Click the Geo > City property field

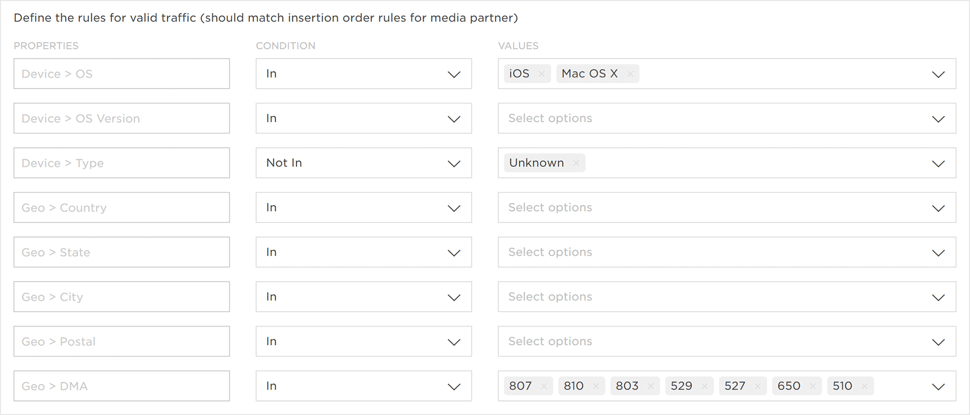(121, 297)
